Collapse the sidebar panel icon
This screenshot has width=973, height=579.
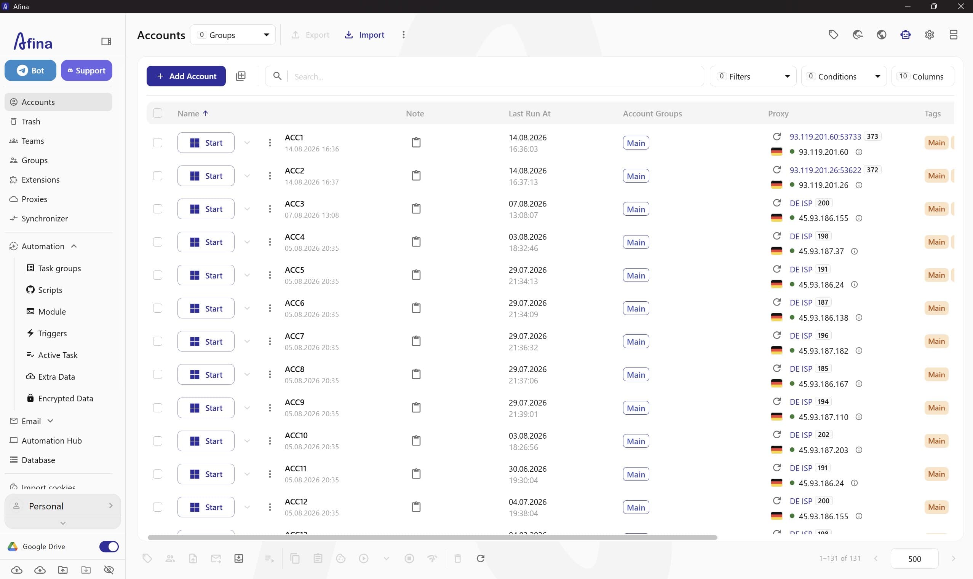coord(106,41)
